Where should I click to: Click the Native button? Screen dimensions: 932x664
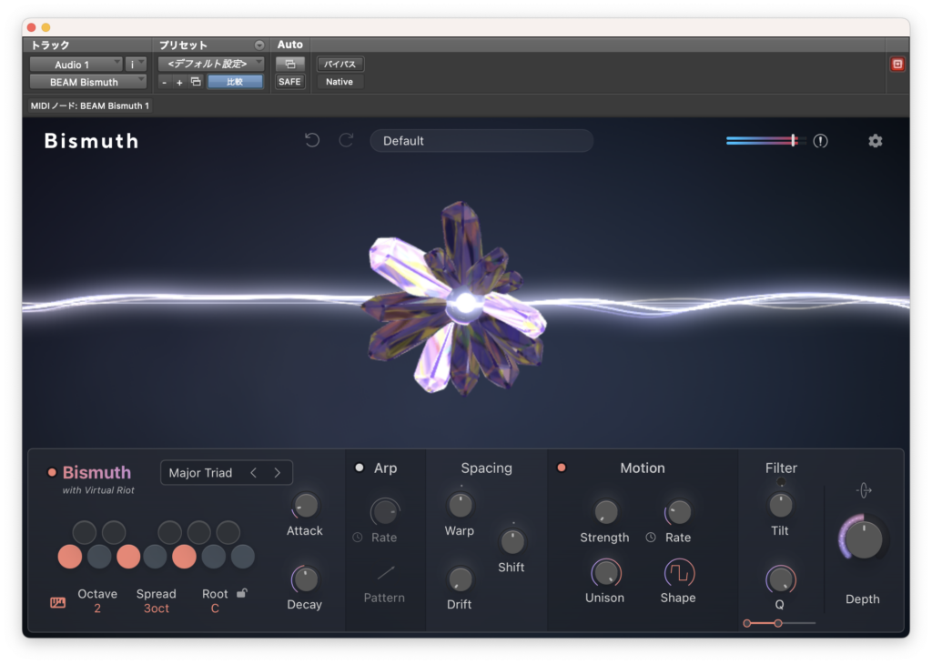339,82
